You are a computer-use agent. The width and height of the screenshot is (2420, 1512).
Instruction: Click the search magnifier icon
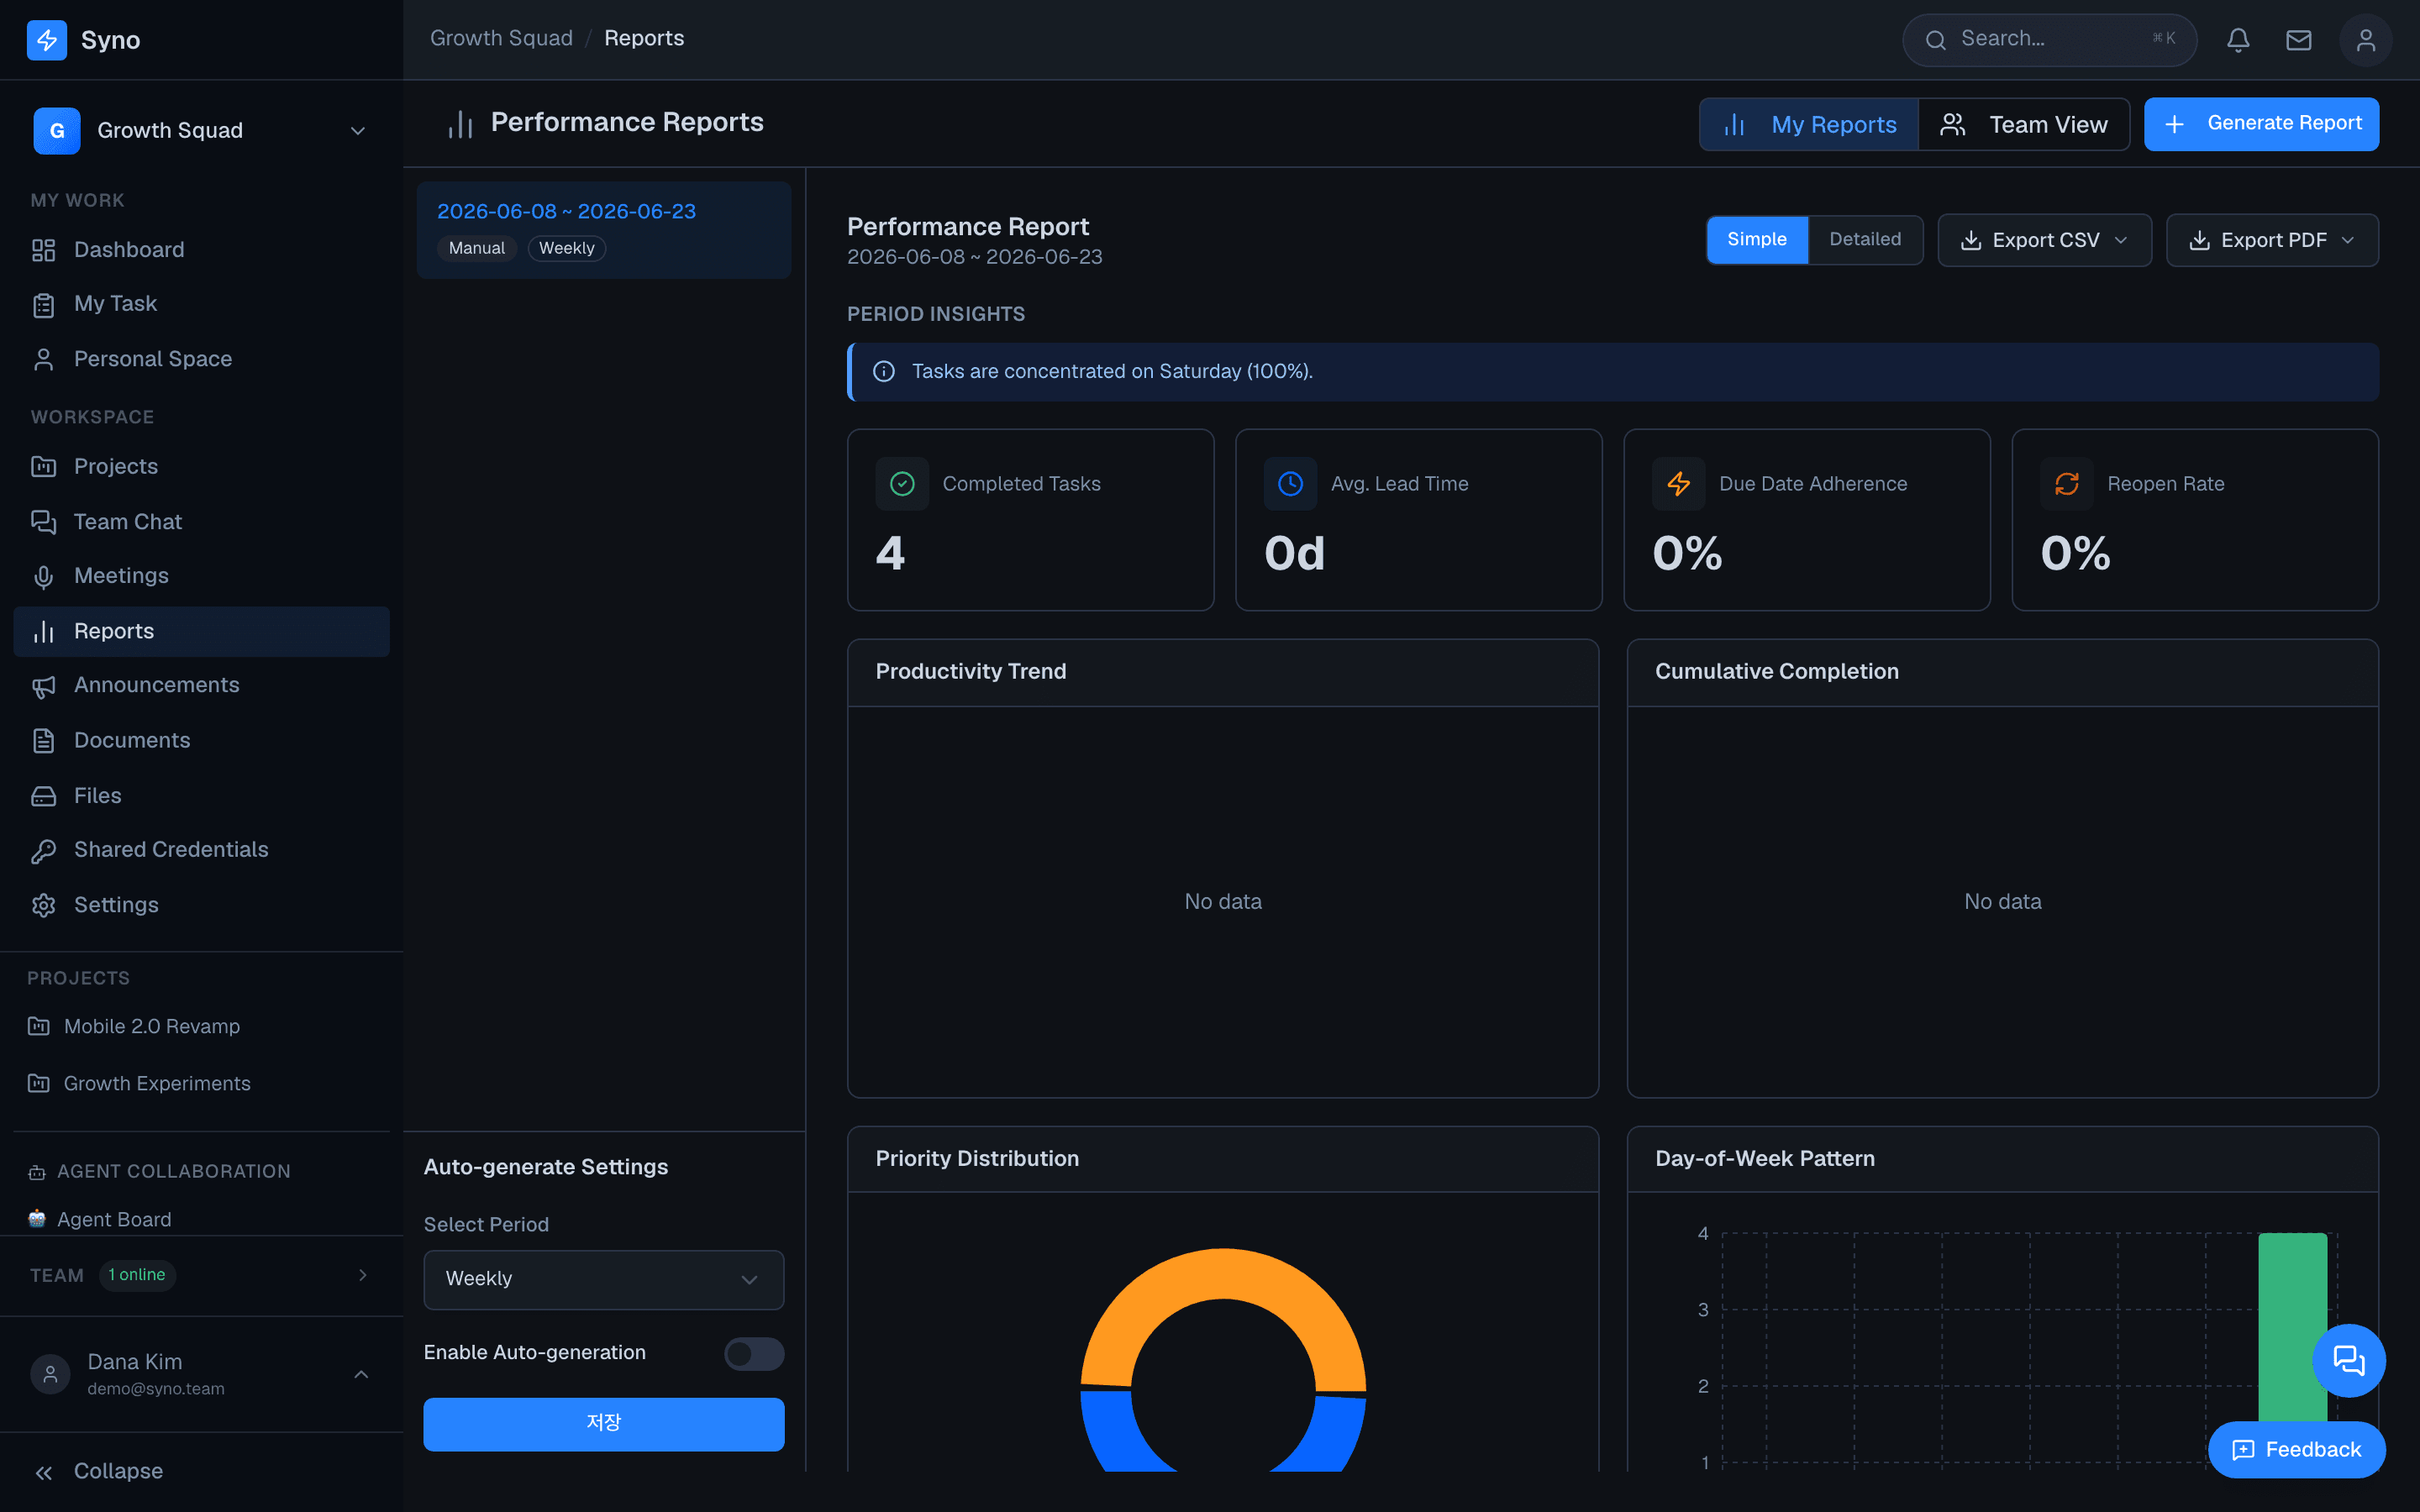1936,40
